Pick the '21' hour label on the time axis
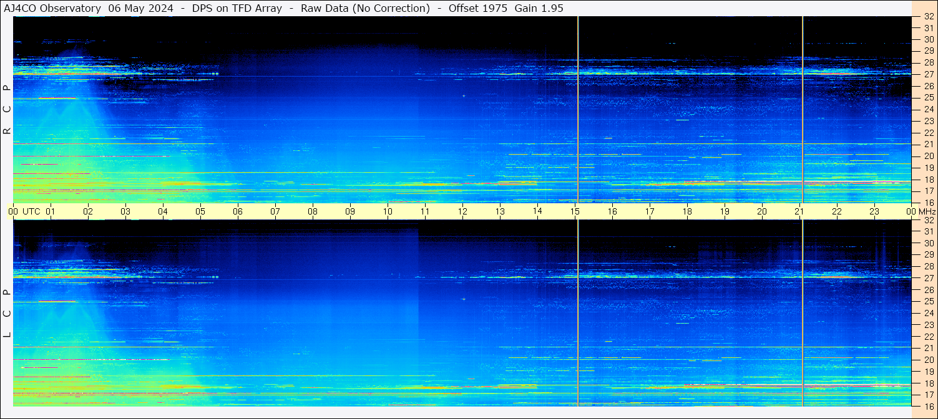Screen dimensions: 938x419 point(799,211)
